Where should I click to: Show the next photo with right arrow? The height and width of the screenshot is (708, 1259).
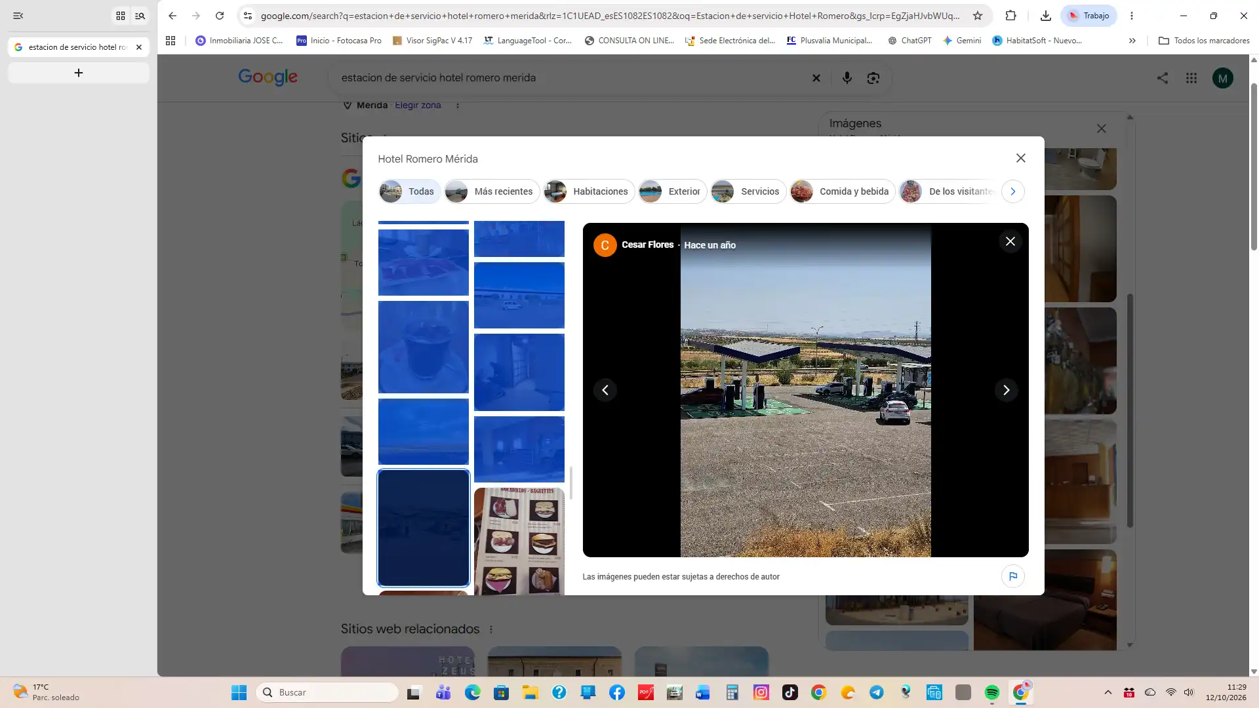tap(1006, 390)
